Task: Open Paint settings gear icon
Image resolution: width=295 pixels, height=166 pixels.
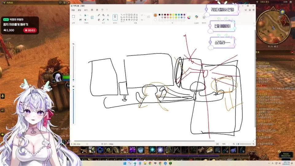Action: pyautogui.click(x=254, y=10)
